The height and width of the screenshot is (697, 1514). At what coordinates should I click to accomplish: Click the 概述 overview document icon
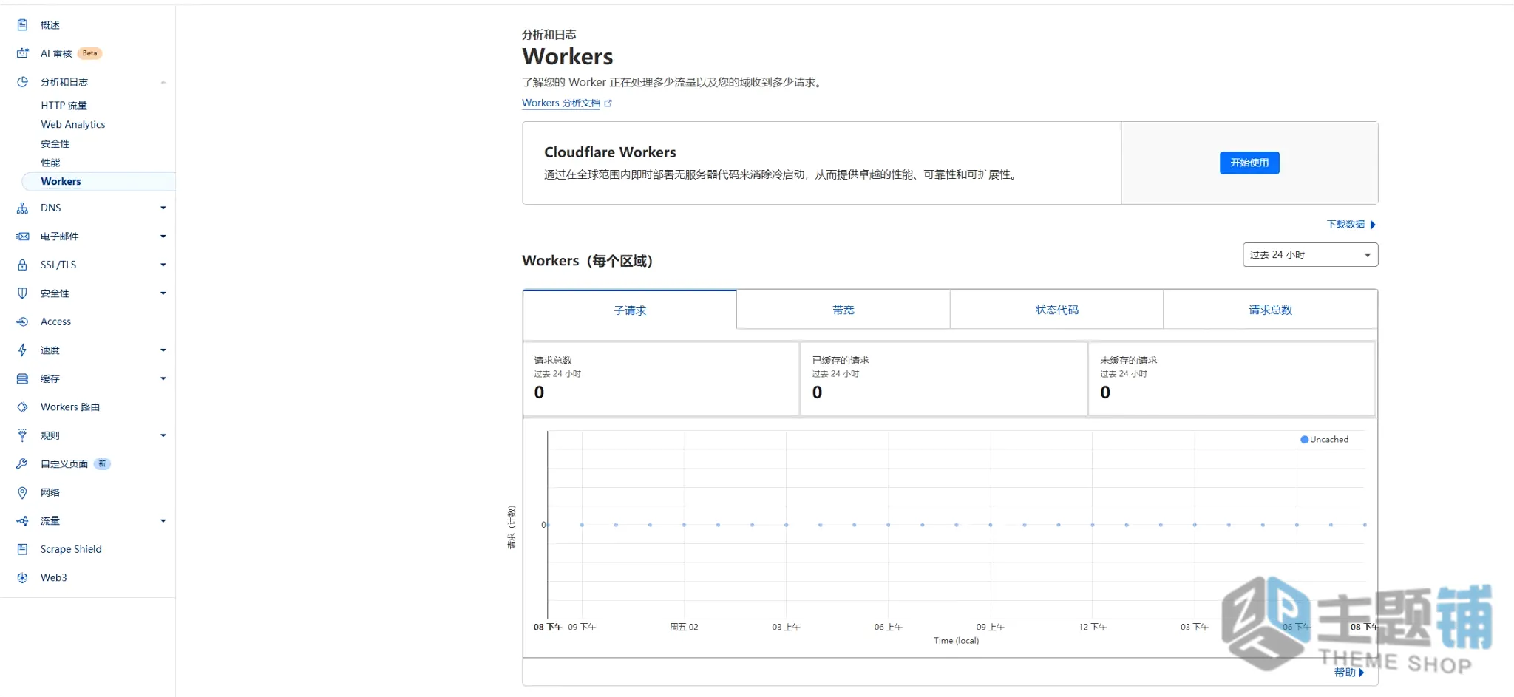click(x=22, y=25)
